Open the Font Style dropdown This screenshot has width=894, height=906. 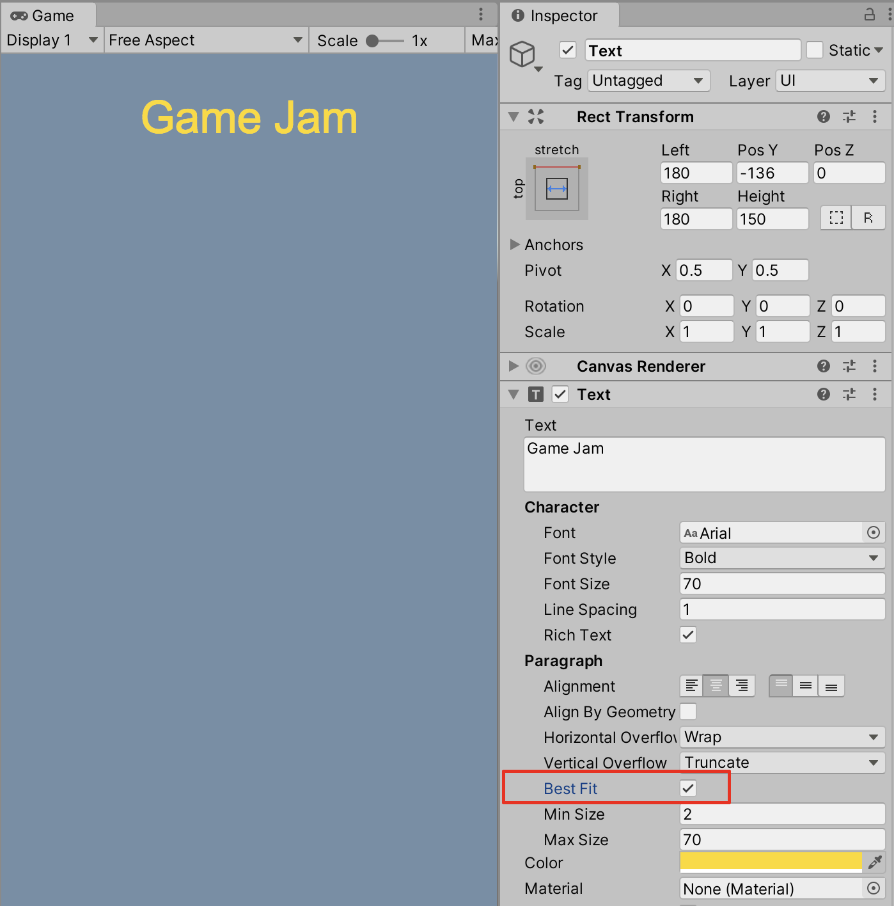click(781, 558)
